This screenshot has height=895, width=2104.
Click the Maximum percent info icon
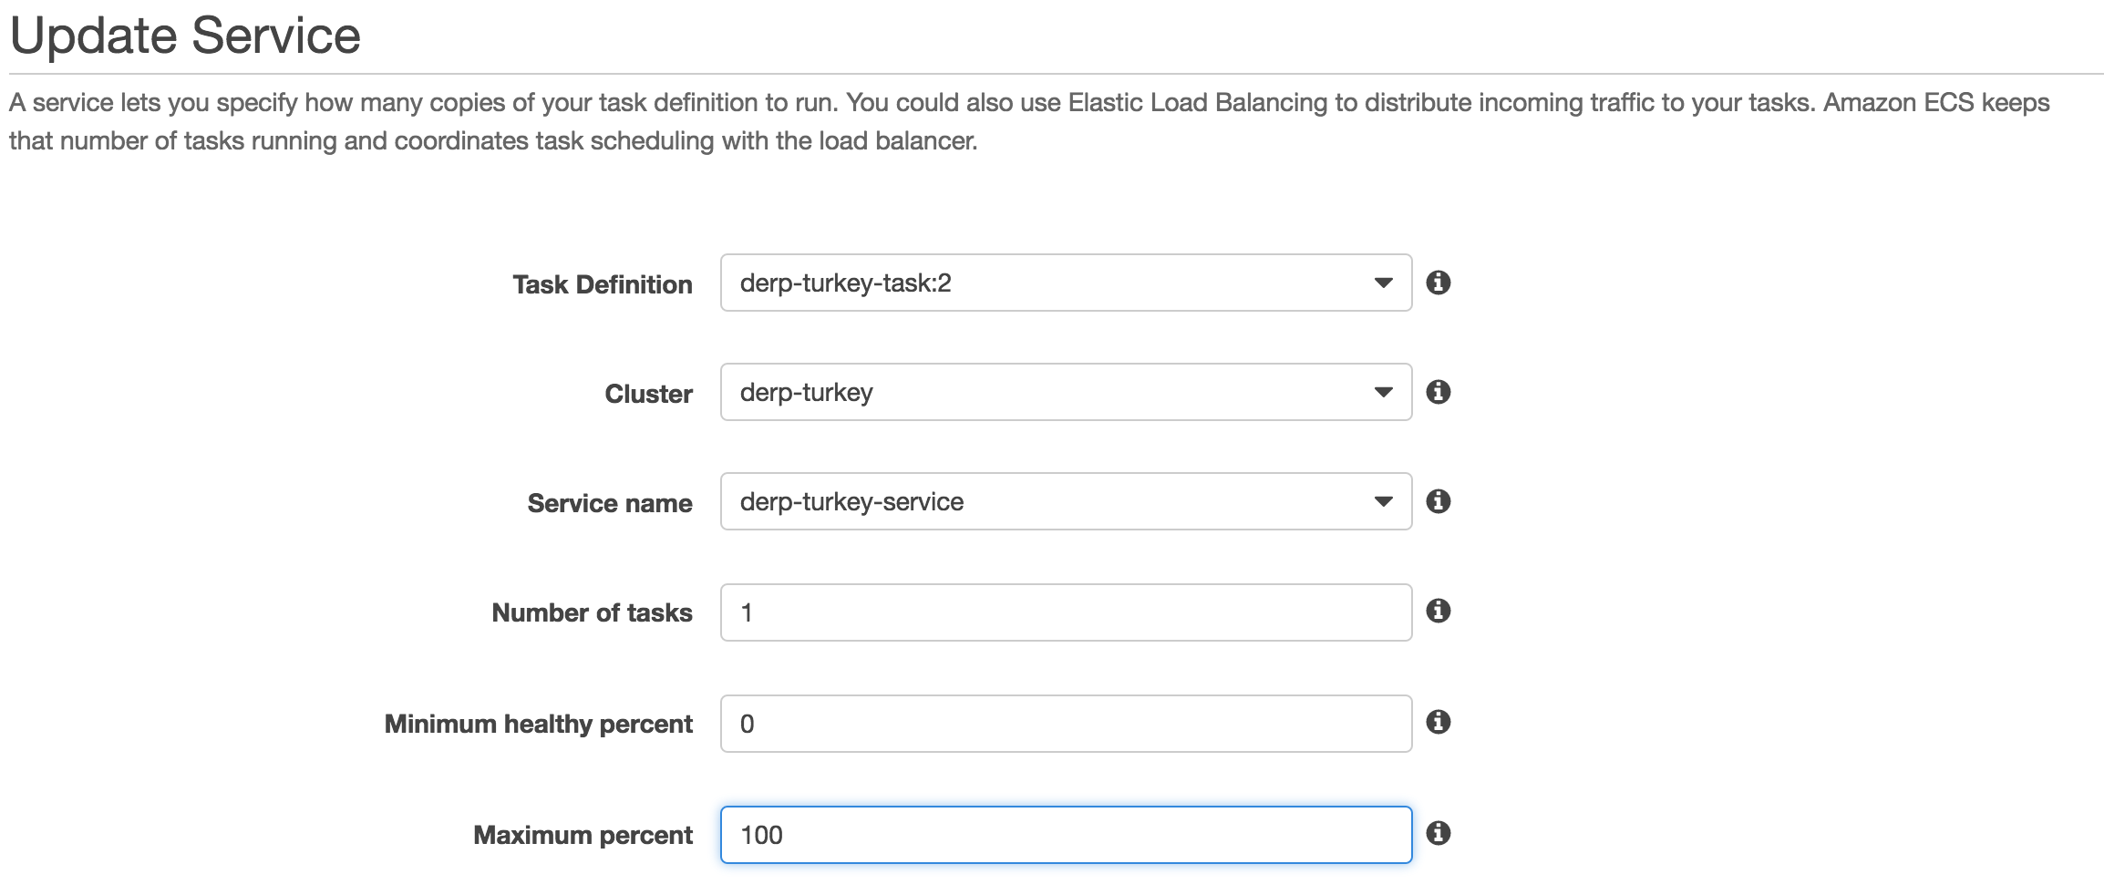1438,833
